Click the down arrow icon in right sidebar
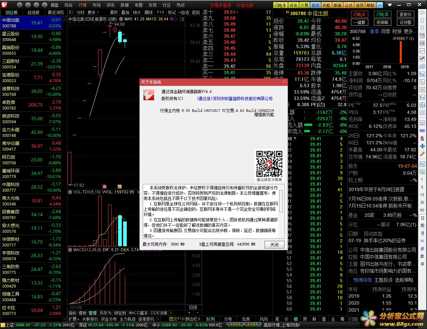This screenshot has width=427, height=329. click(422, 29)
